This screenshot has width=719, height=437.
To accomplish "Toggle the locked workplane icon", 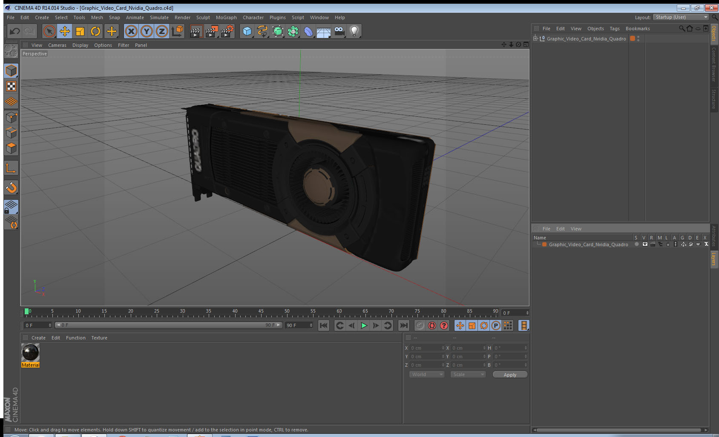I will pyautogui.click(x=11, y=207).
